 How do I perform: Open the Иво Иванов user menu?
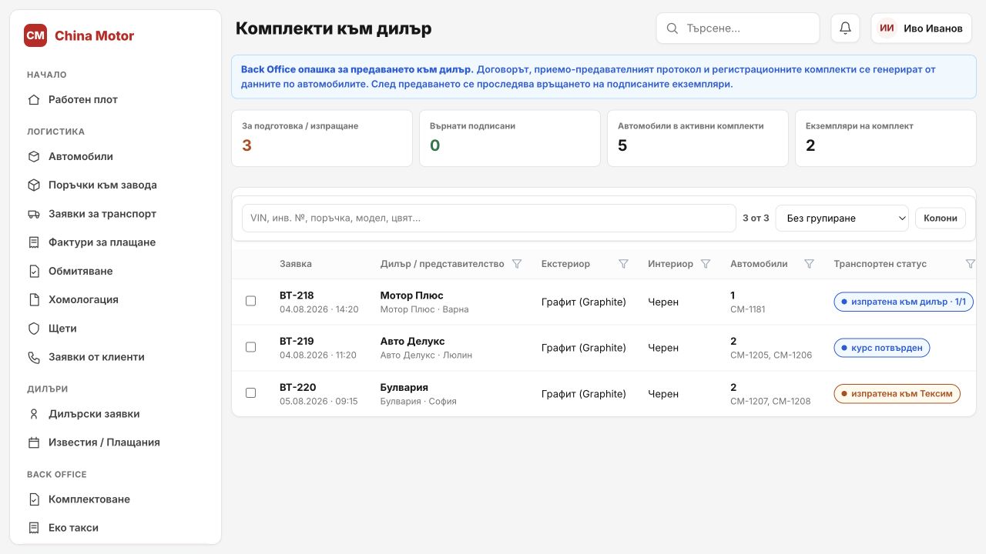click(x=921, y=28)
